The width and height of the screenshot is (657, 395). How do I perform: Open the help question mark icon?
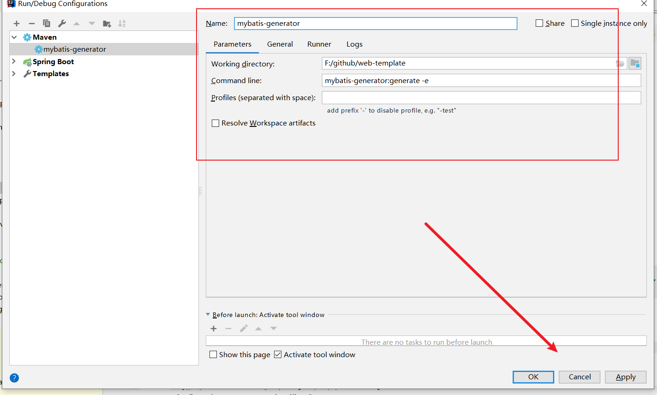point(14,378)
